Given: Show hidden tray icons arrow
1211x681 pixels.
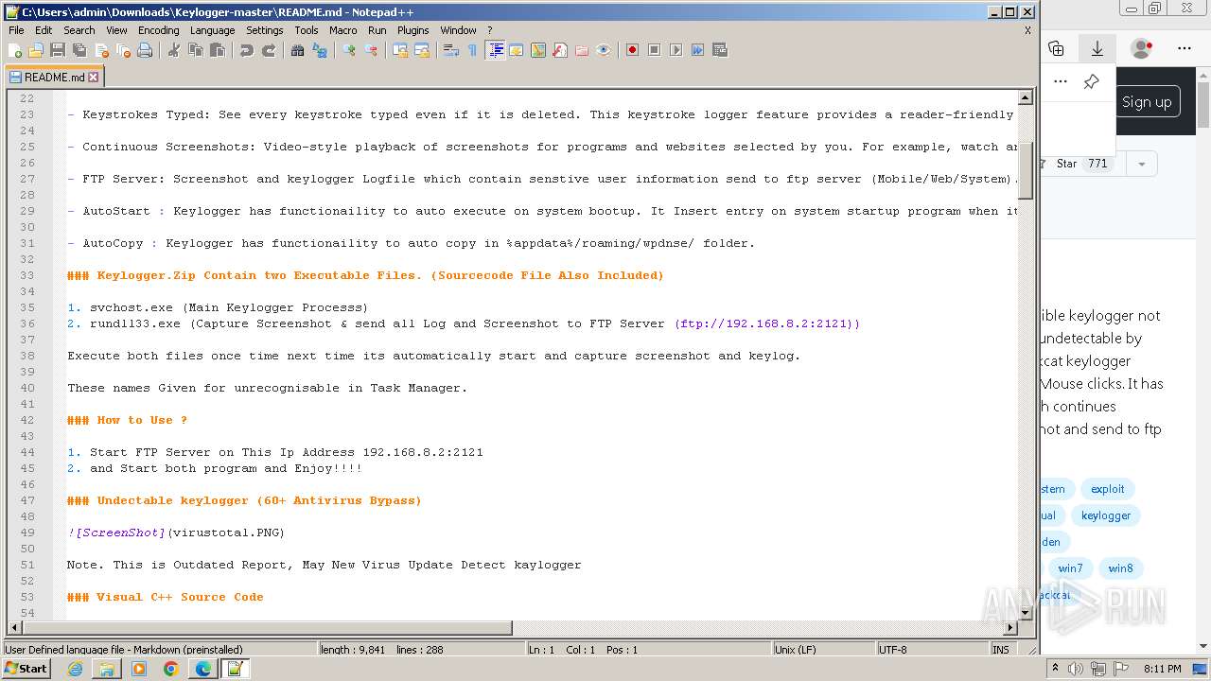Looking at the screenshot, I should 1056,669.
